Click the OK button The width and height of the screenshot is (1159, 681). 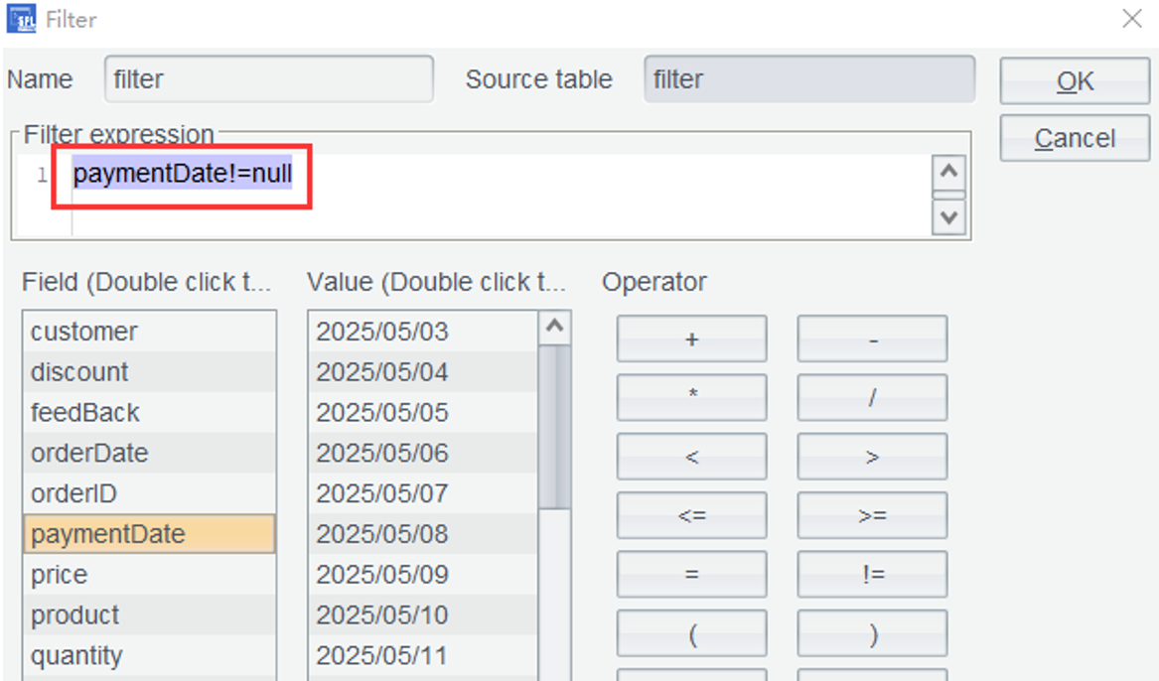click(1074, 81)
